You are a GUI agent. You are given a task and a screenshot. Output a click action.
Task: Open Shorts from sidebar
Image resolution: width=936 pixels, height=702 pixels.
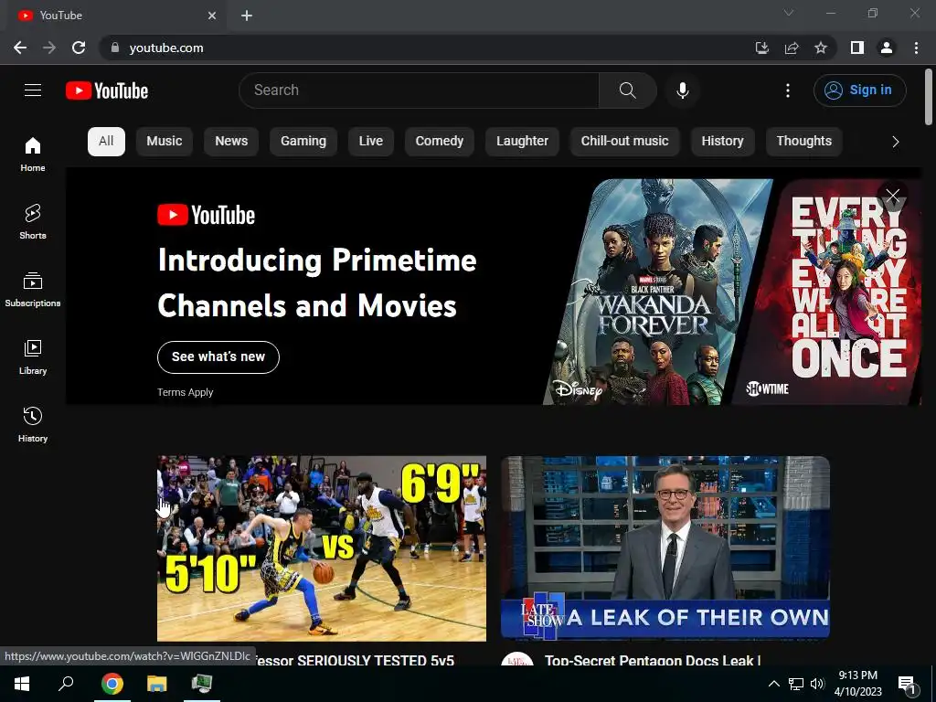coord(33,221)
